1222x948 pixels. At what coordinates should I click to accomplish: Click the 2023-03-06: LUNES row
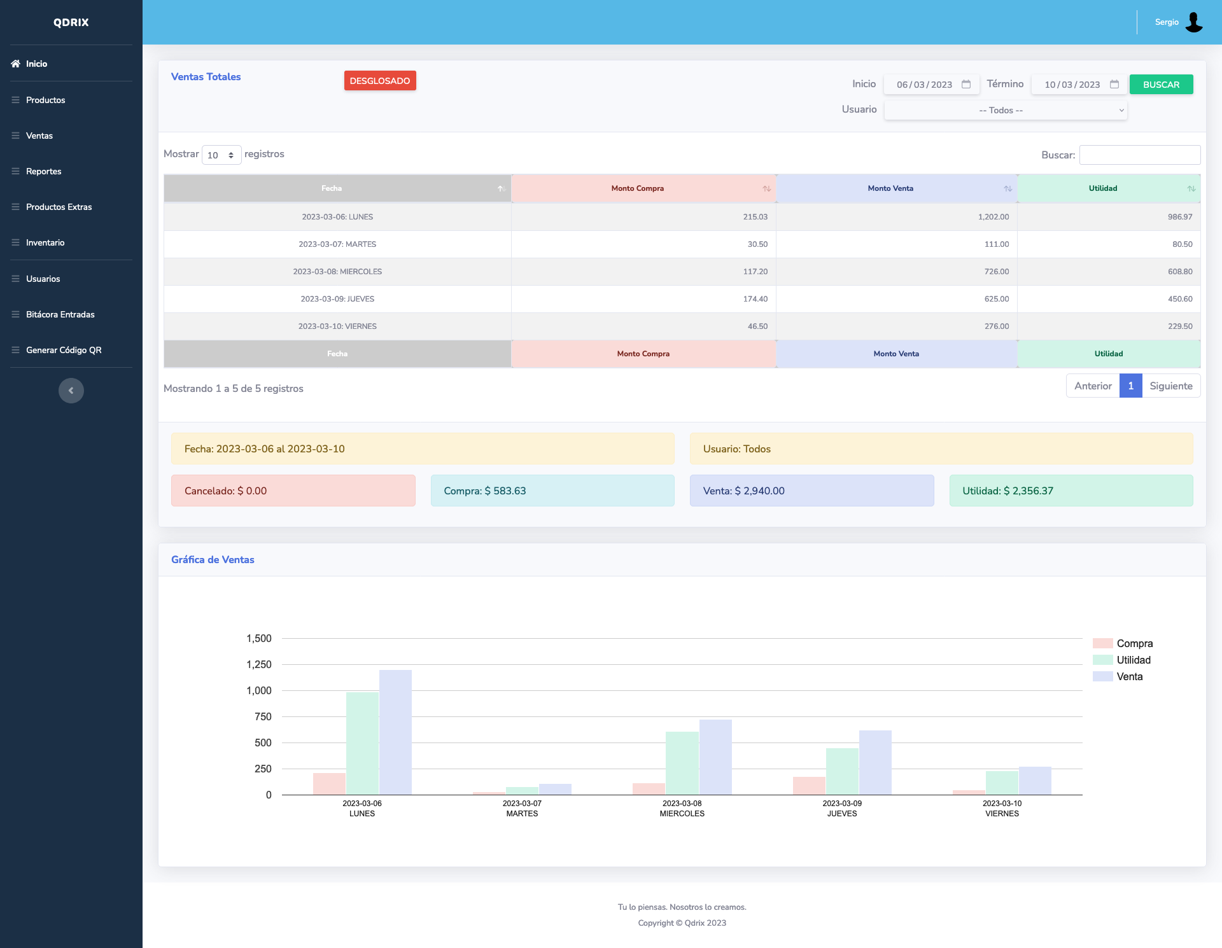click(682, 217)
